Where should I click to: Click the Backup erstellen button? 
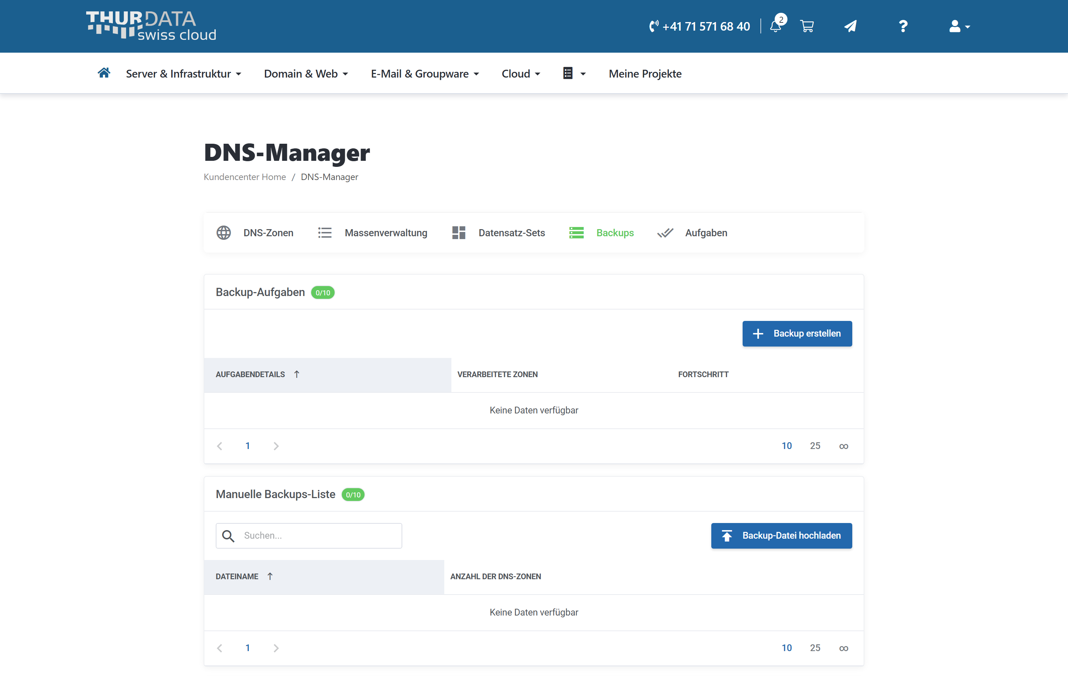[x=797, y=333]
